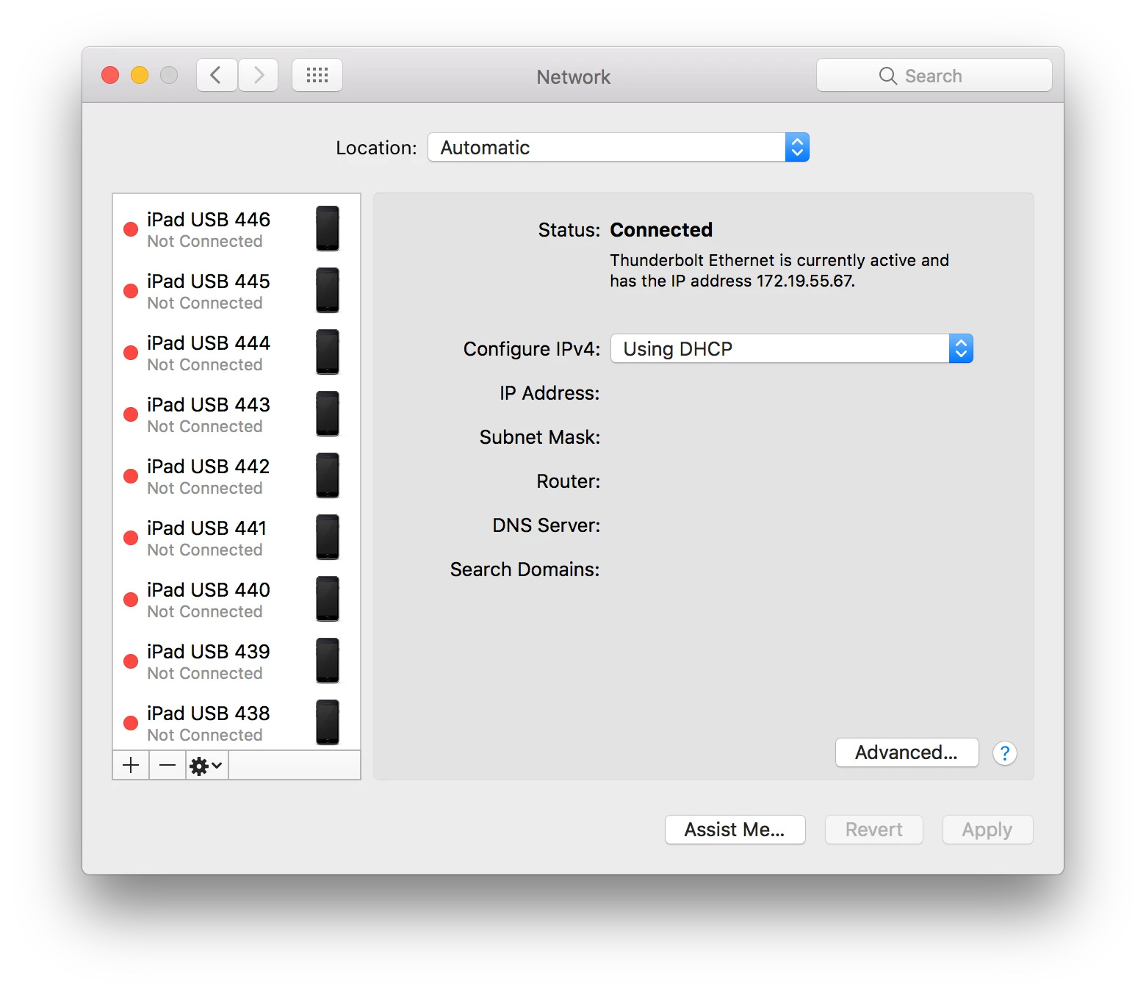This screenshot has width=1146, height=992.
Task: Click the device icon for iPad USB 440
Action: tap(328, 599)
